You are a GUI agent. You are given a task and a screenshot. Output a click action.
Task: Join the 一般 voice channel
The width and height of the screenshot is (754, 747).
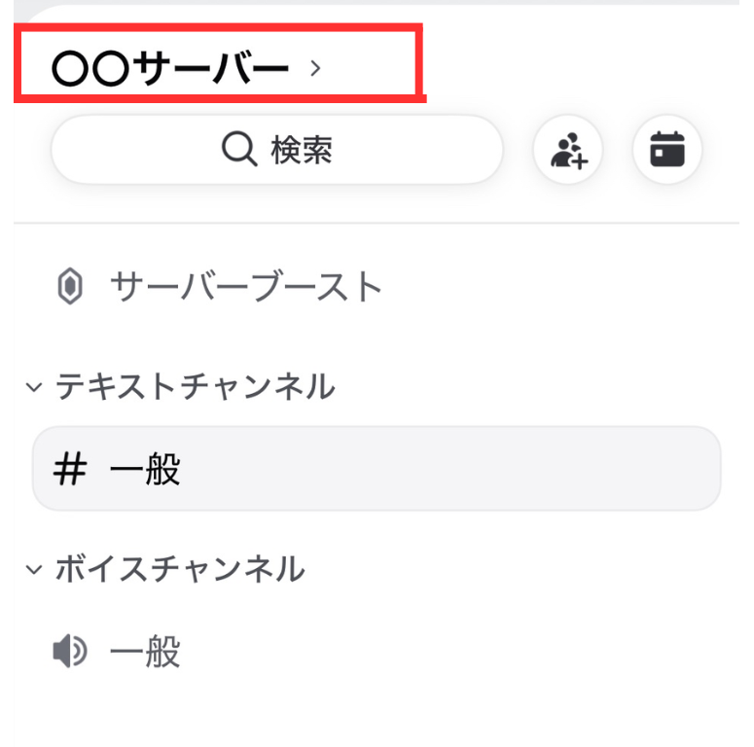pos(146,652)
